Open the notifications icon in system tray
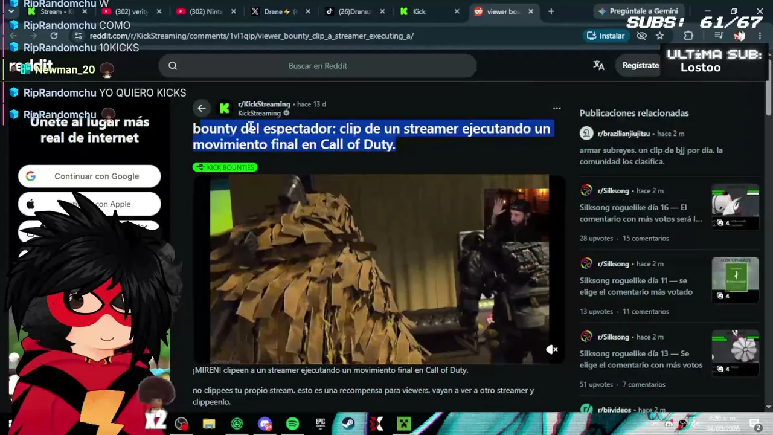Screen dimensions: 773x435 click(755, 424)
